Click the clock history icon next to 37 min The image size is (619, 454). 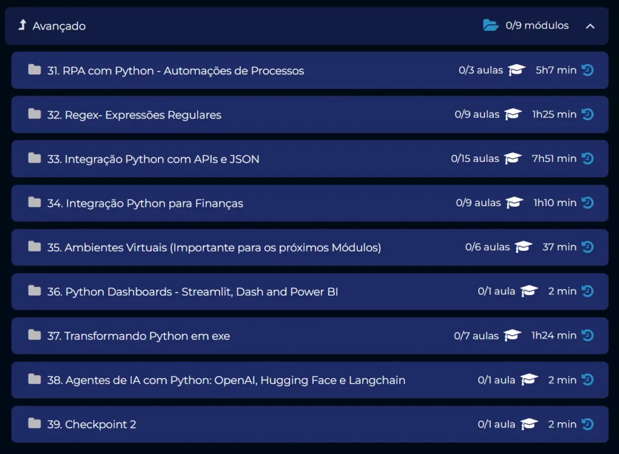[588, 247]
